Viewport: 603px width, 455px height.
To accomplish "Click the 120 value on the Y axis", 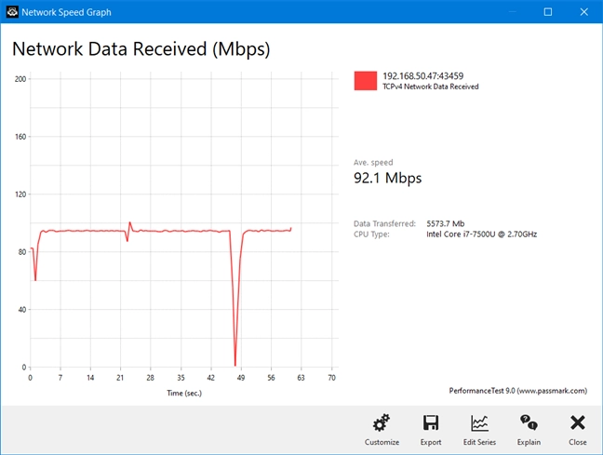I will 20,194.
